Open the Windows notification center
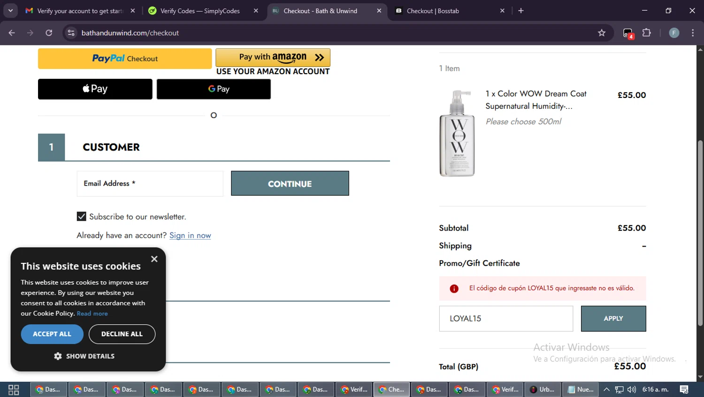Viewport: 704px width, 397px height. [684, 390]
